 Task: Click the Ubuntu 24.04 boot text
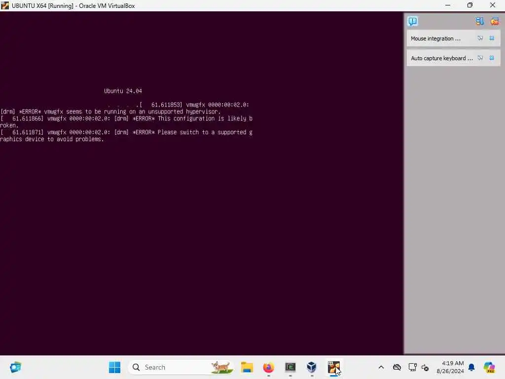123,91
